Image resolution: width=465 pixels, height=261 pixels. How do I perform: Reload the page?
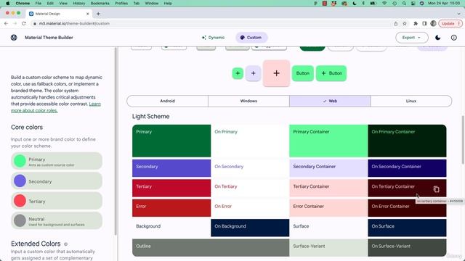[x=24, y=23]
